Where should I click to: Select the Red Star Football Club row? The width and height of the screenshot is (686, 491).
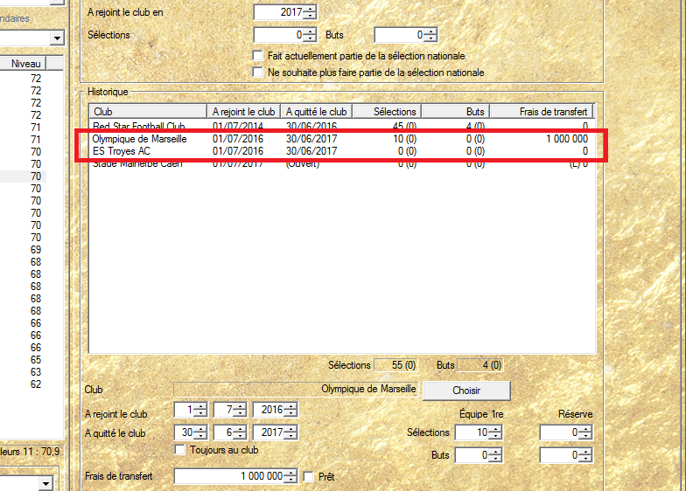click(x=341, y=126)
